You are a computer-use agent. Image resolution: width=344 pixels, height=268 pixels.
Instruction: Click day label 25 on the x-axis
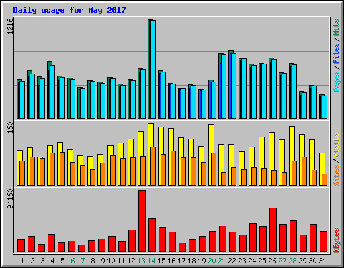click(262, 261)
